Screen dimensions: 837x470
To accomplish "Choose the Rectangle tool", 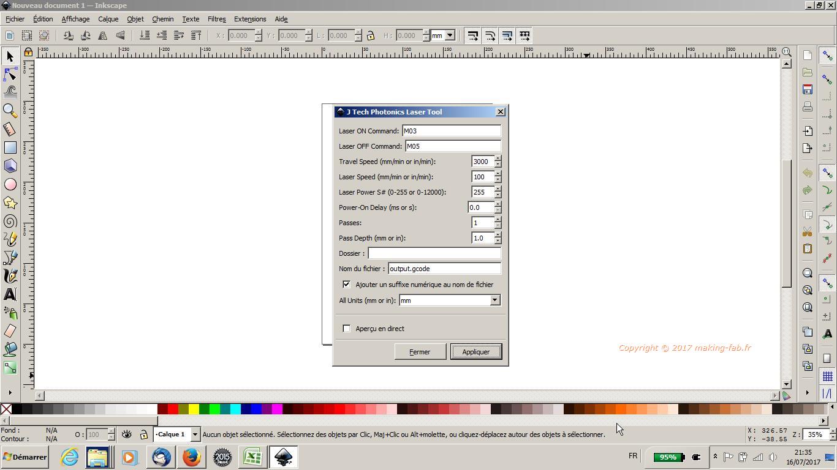I will click(x=10, y=147).
